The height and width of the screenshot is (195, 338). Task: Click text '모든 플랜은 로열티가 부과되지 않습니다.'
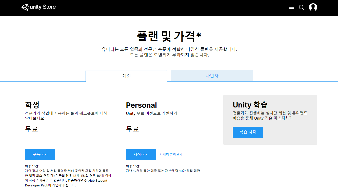click(x=169, y=55)
